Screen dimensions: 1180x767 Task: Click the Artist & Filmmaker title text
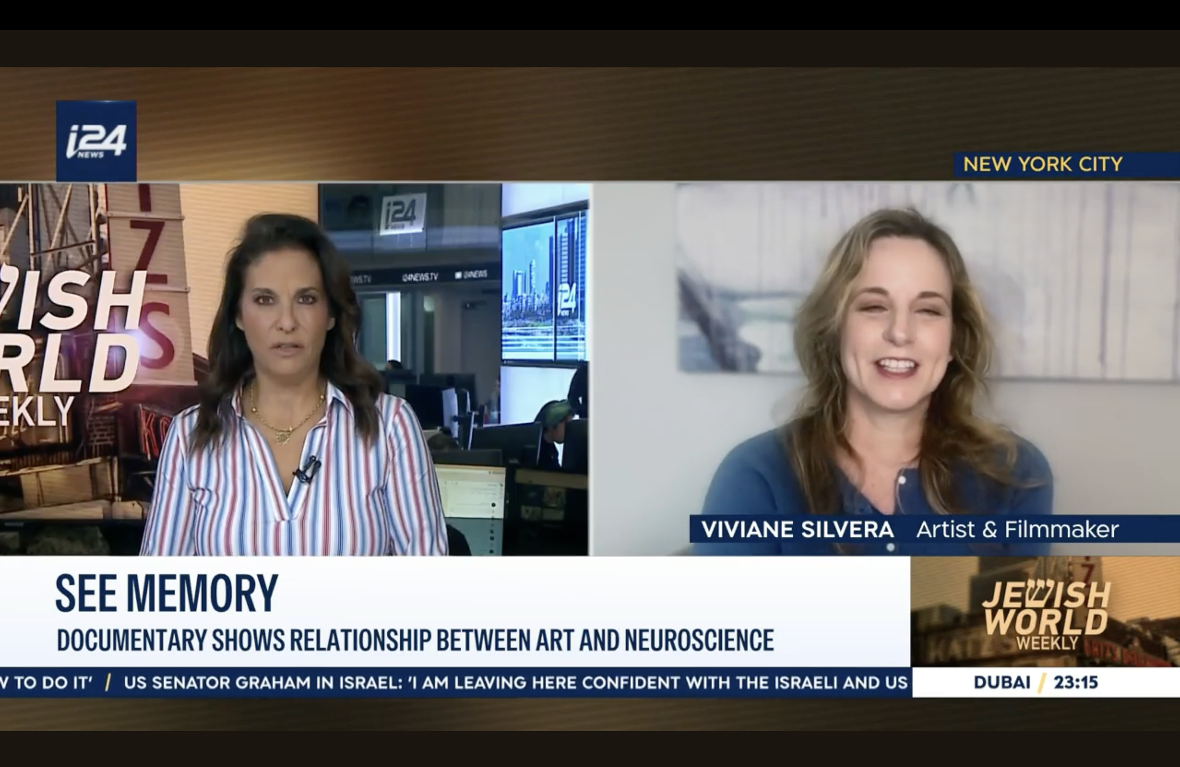point(1017,530)
